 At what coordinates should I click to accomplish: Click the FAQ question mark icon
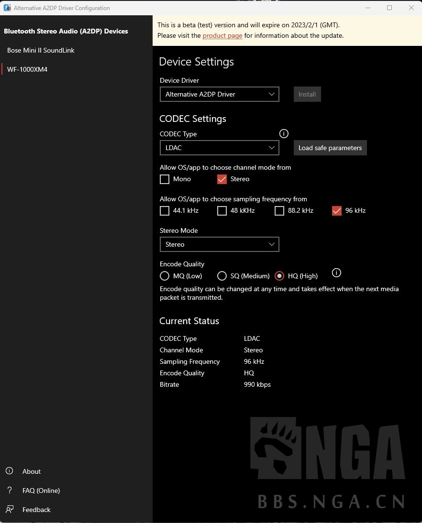coord(9,490)
